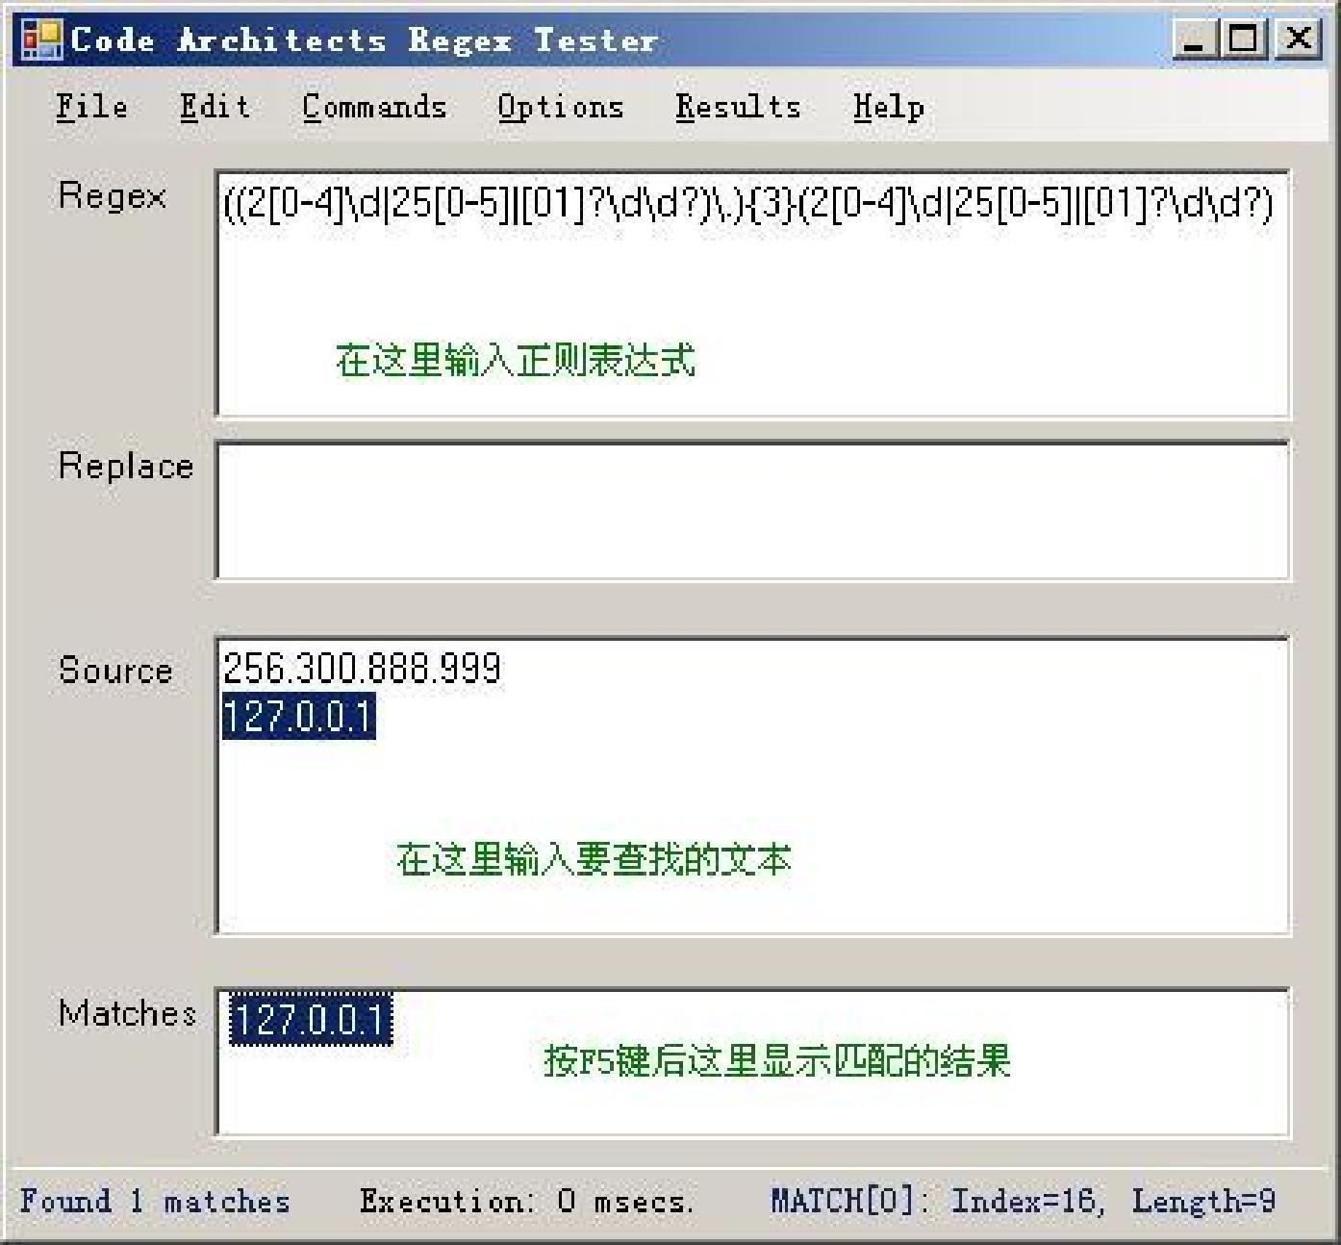Open the Results menu

738,107
